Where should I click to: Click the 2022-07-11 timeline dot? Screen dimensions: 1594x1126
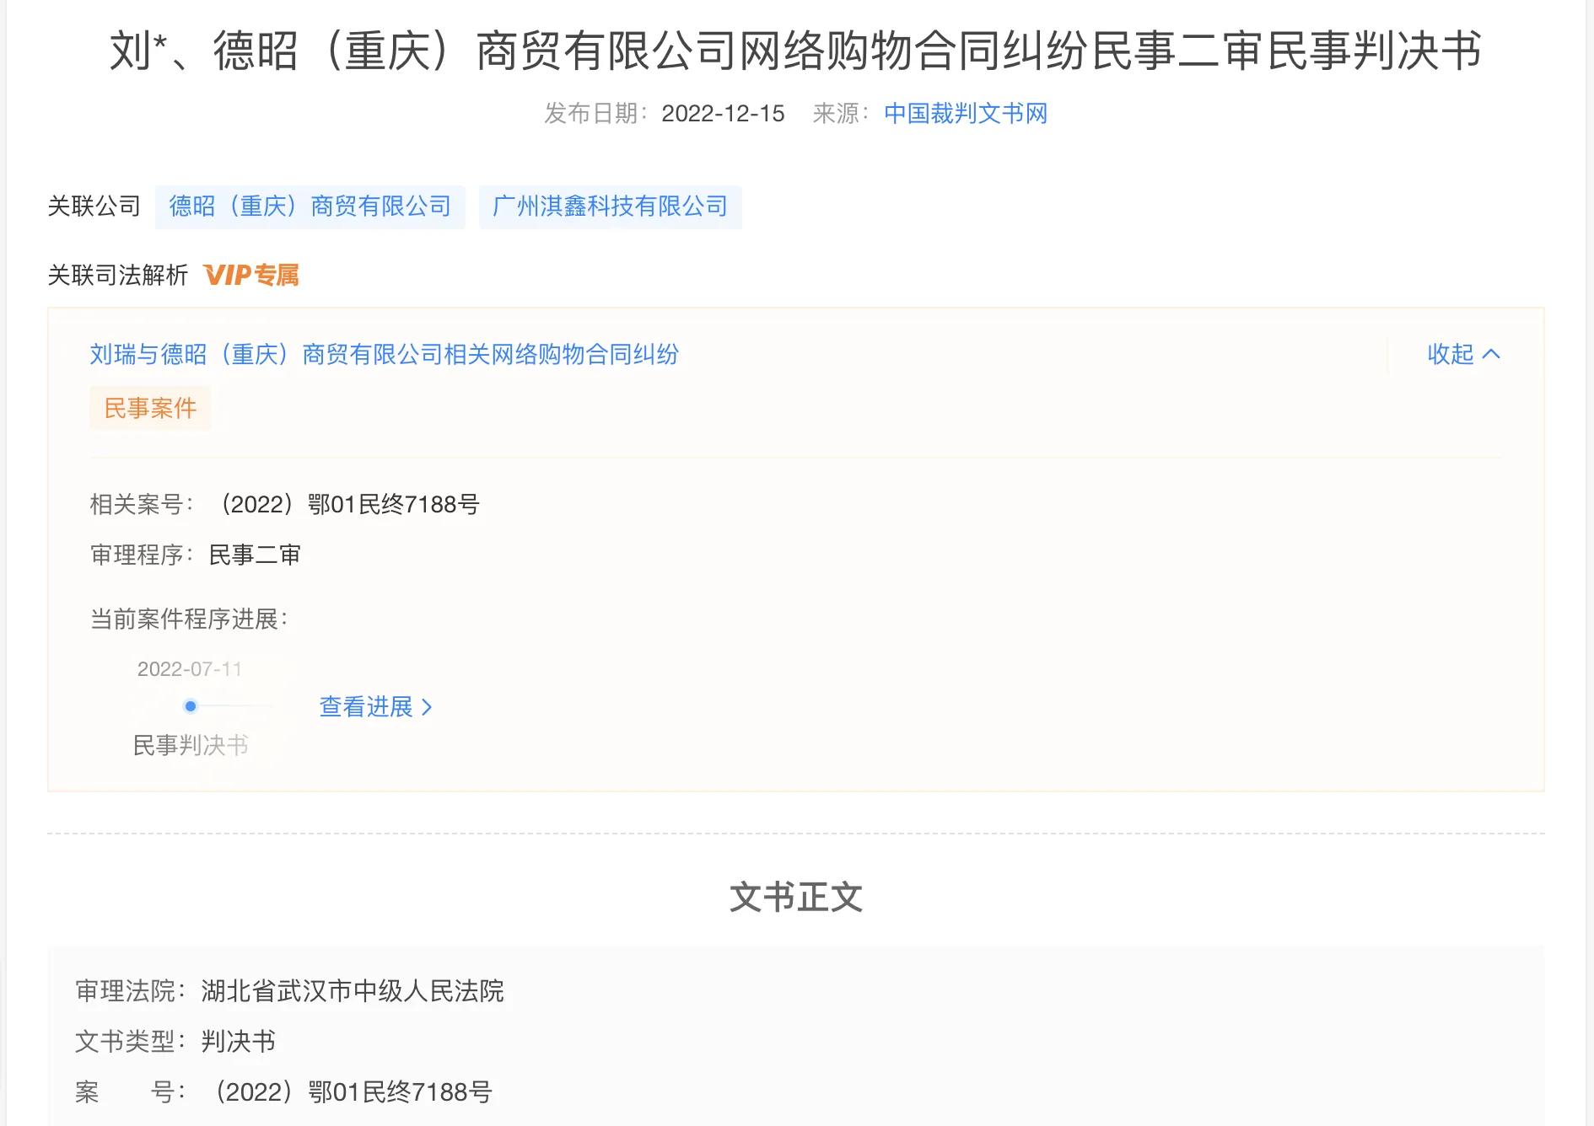191,706
